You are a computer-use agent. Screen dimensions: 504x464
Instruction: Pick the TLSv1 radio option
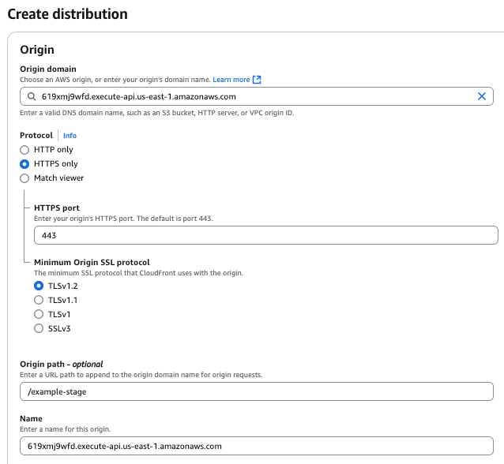point(39,314)
